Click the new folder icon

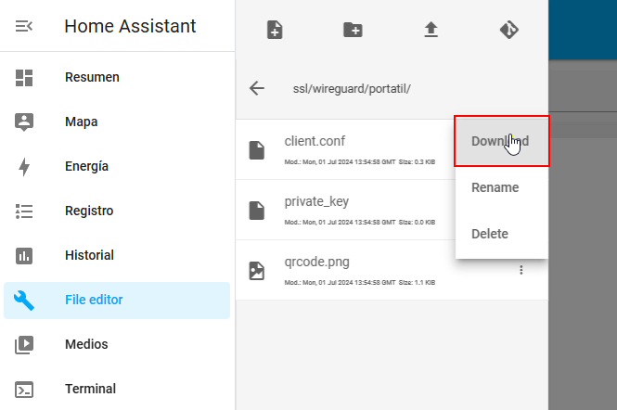(x=353, y=30)
